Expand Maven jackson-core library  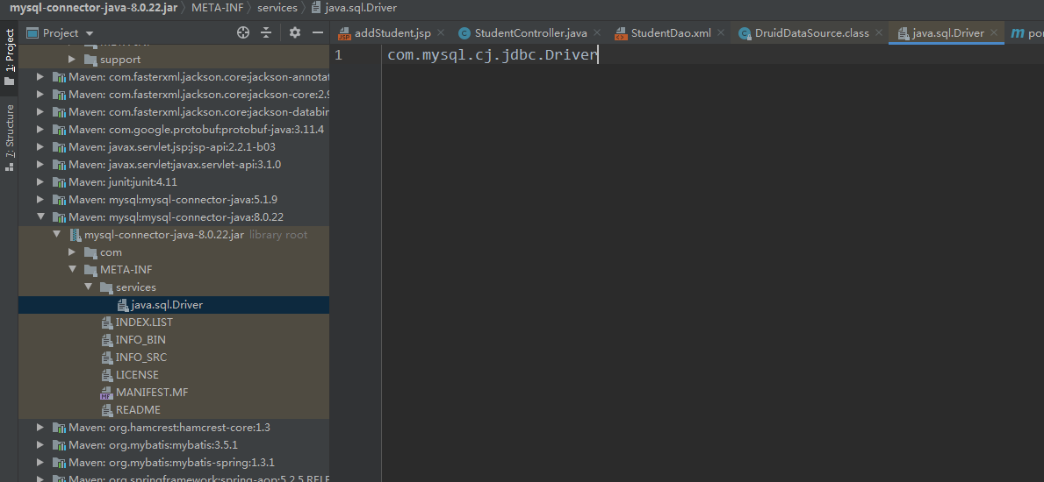40,95
